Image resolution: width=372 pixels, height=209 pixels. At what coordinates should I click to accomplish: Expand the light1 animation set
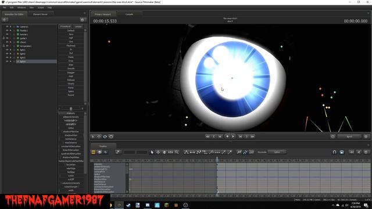click(x=14, y=50)
